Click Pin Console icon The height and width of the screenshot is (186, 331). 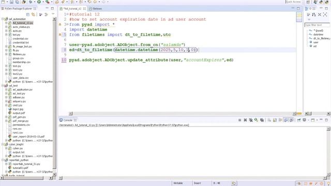pyautogui.click(x=299, y=120)
